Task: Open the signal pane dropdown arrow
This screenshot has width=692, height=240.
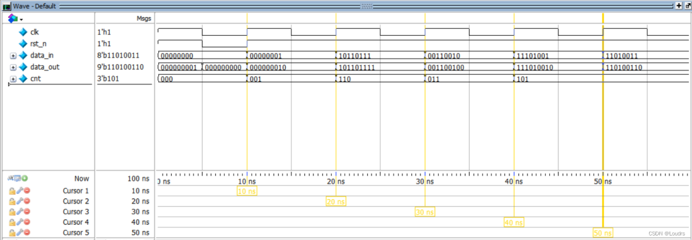Action: [21, 20]
